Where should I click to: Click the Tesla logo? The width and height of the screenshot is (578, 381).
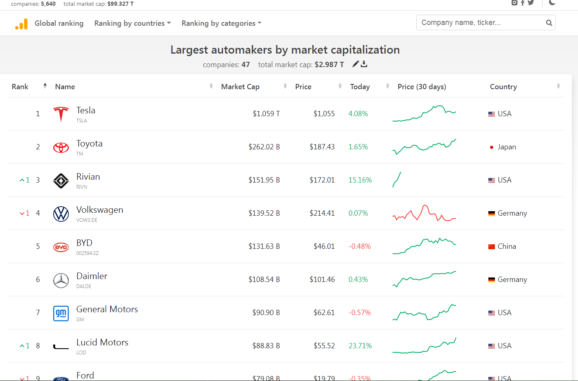[x=61, y=114]
